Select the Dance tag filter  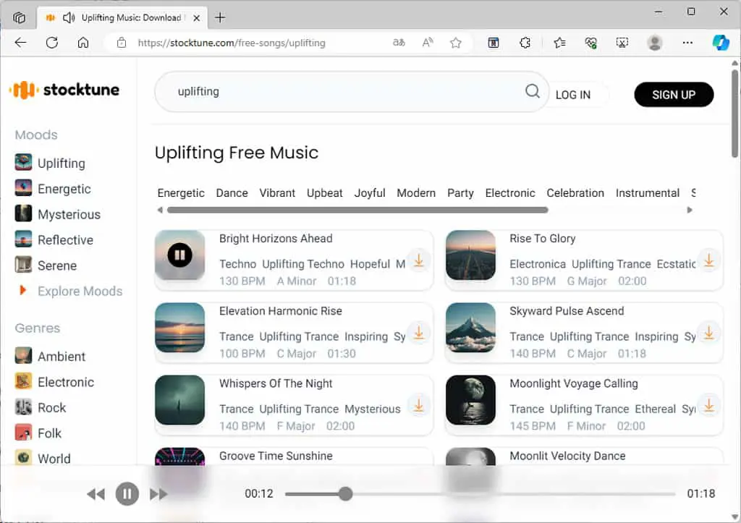pyautogui.click(x=232, y=192)
